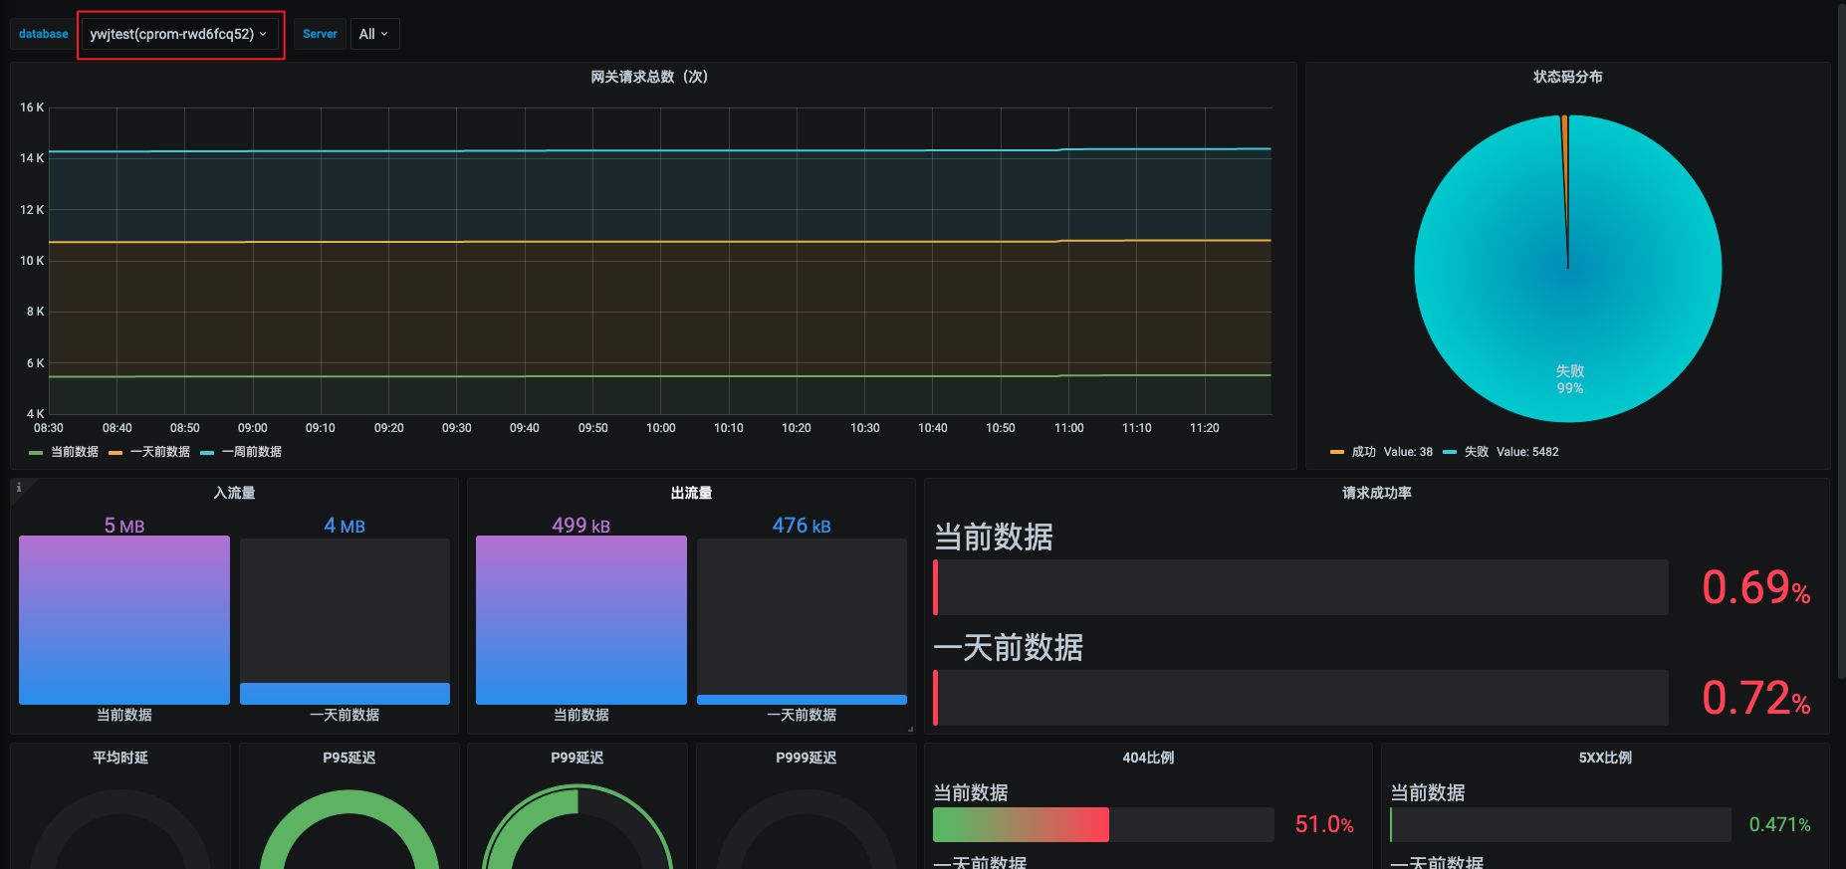
Task: Click the database variable label
Action: point(44,34)
